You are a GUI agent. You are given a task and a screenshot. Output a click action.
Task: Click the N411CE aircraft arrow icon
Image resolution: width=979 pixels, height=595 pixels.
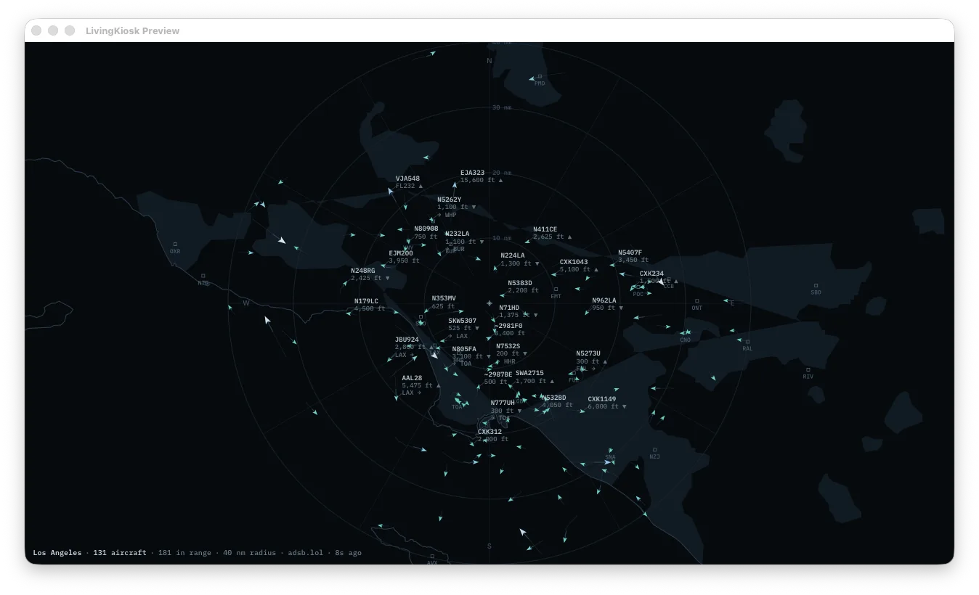coord(527,242)
